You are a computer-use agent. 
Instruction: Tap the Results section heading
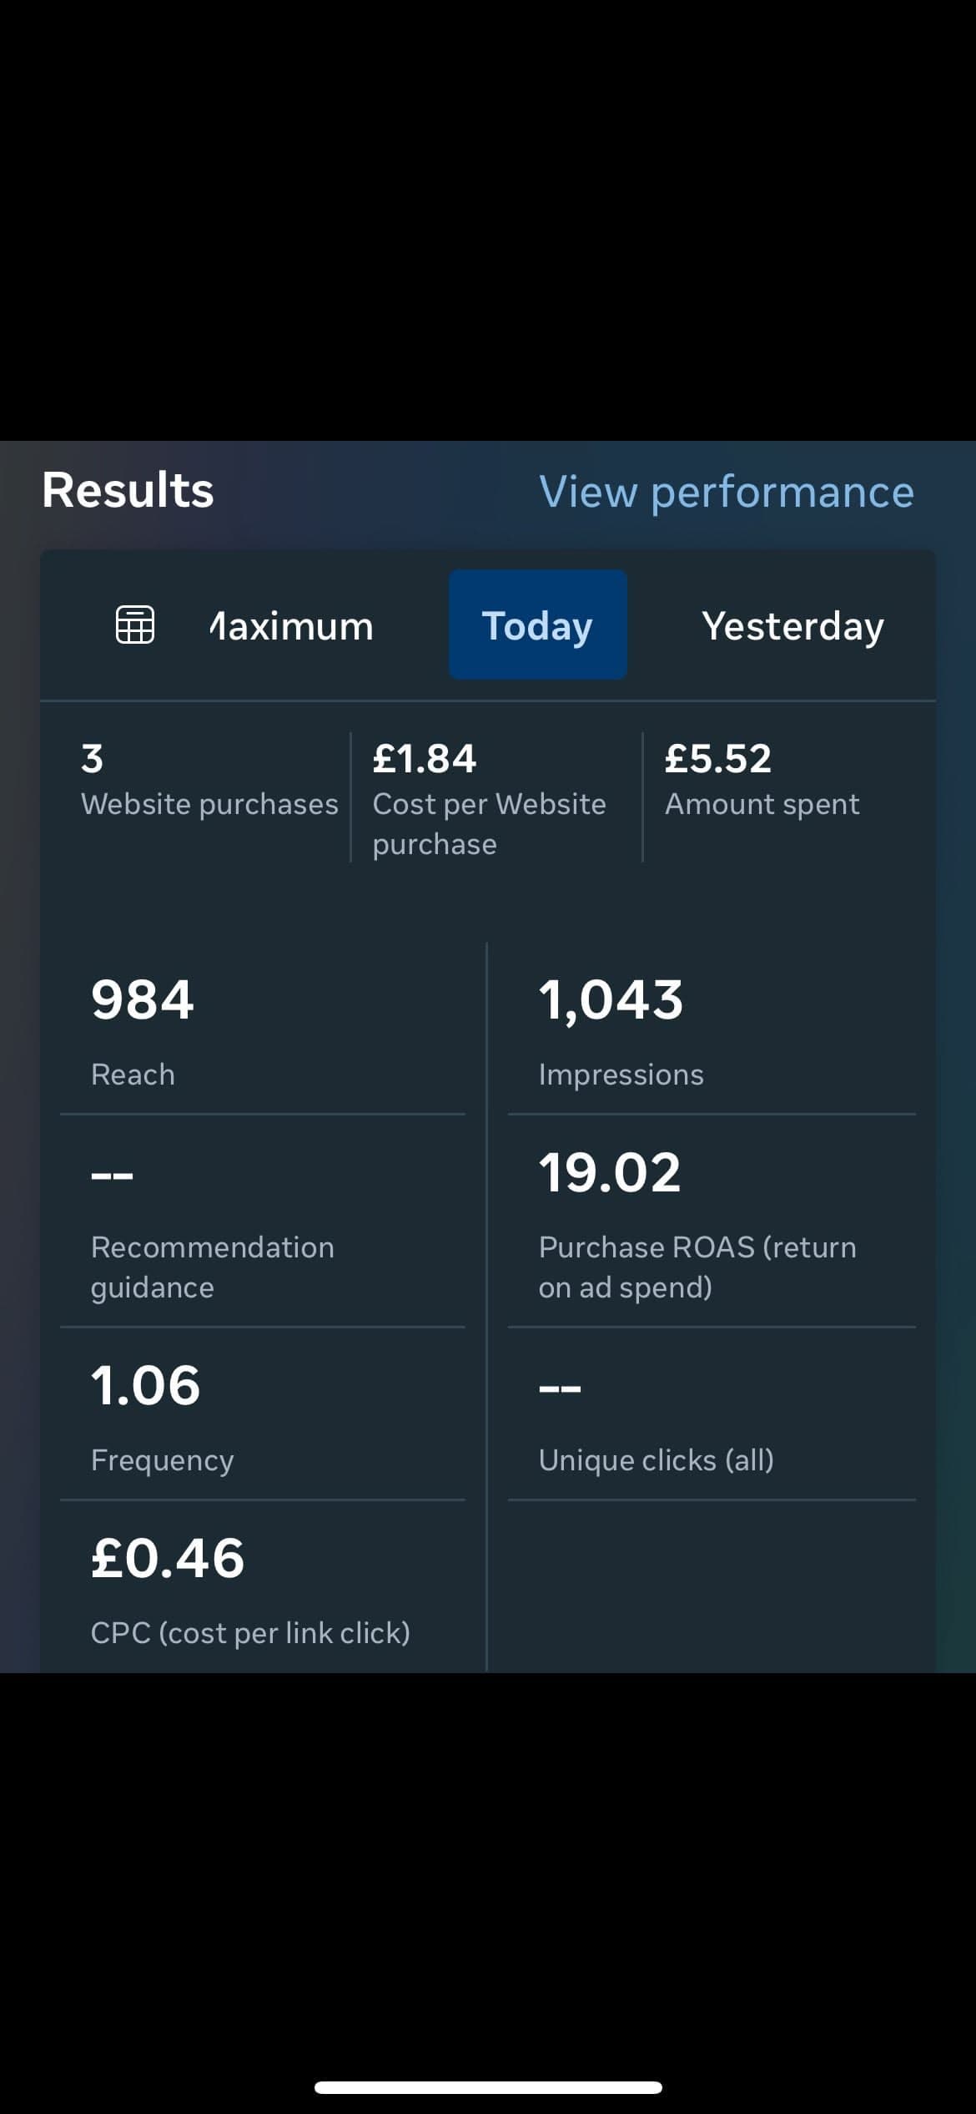click(x=128, y=489)
